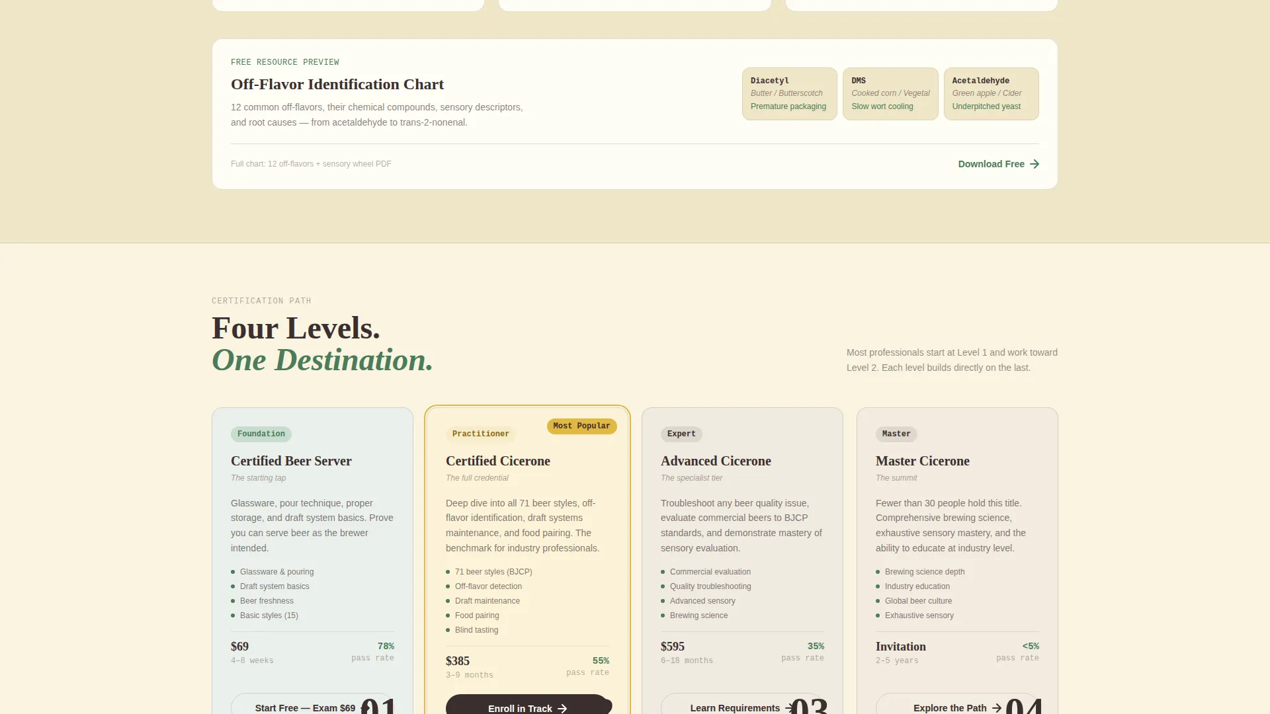This screenshot has width=1270, height=714.
Task: Select the Foundation level badge
Action: (261, 434)
